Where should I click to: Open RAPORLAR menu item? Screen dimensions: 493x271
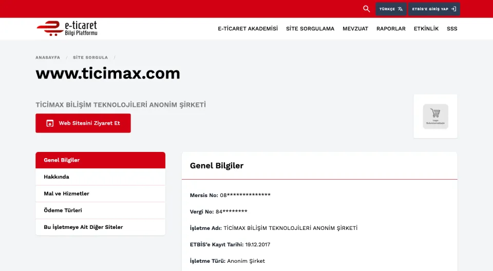pos(391,29)
